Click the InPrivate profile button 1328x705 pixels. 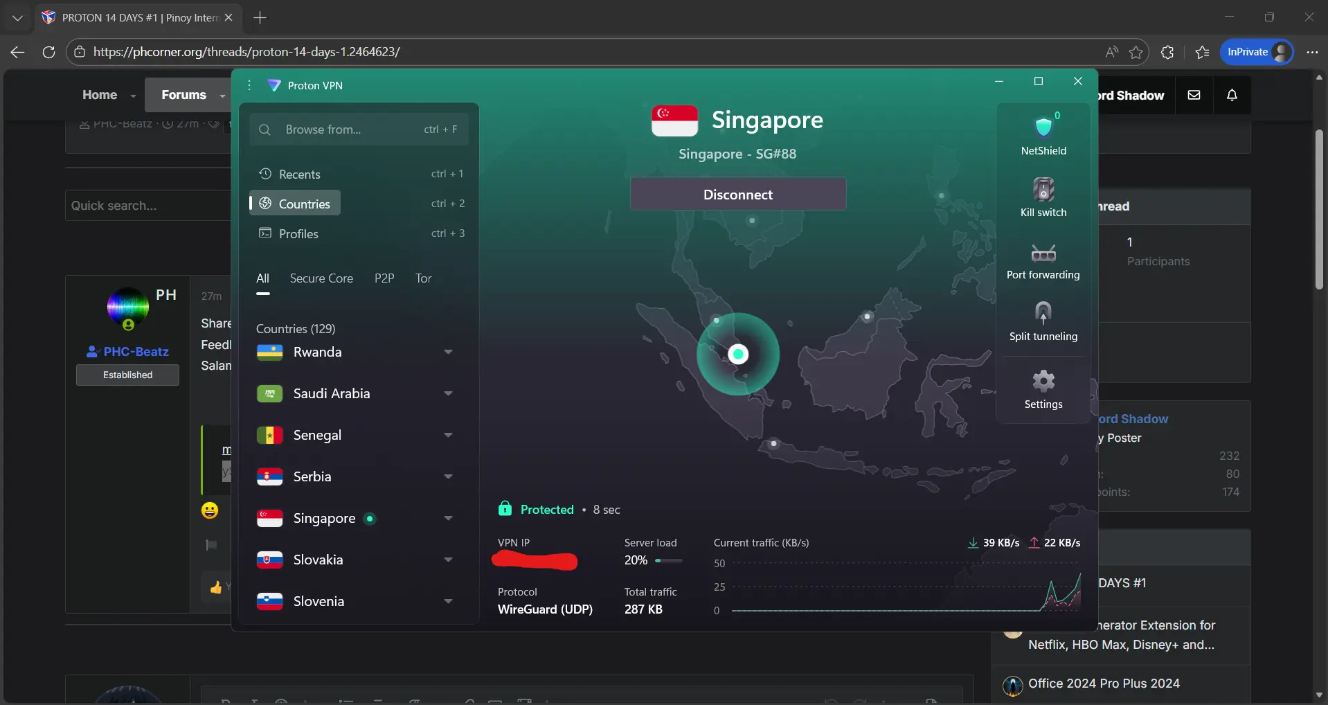coord(1257,52)
